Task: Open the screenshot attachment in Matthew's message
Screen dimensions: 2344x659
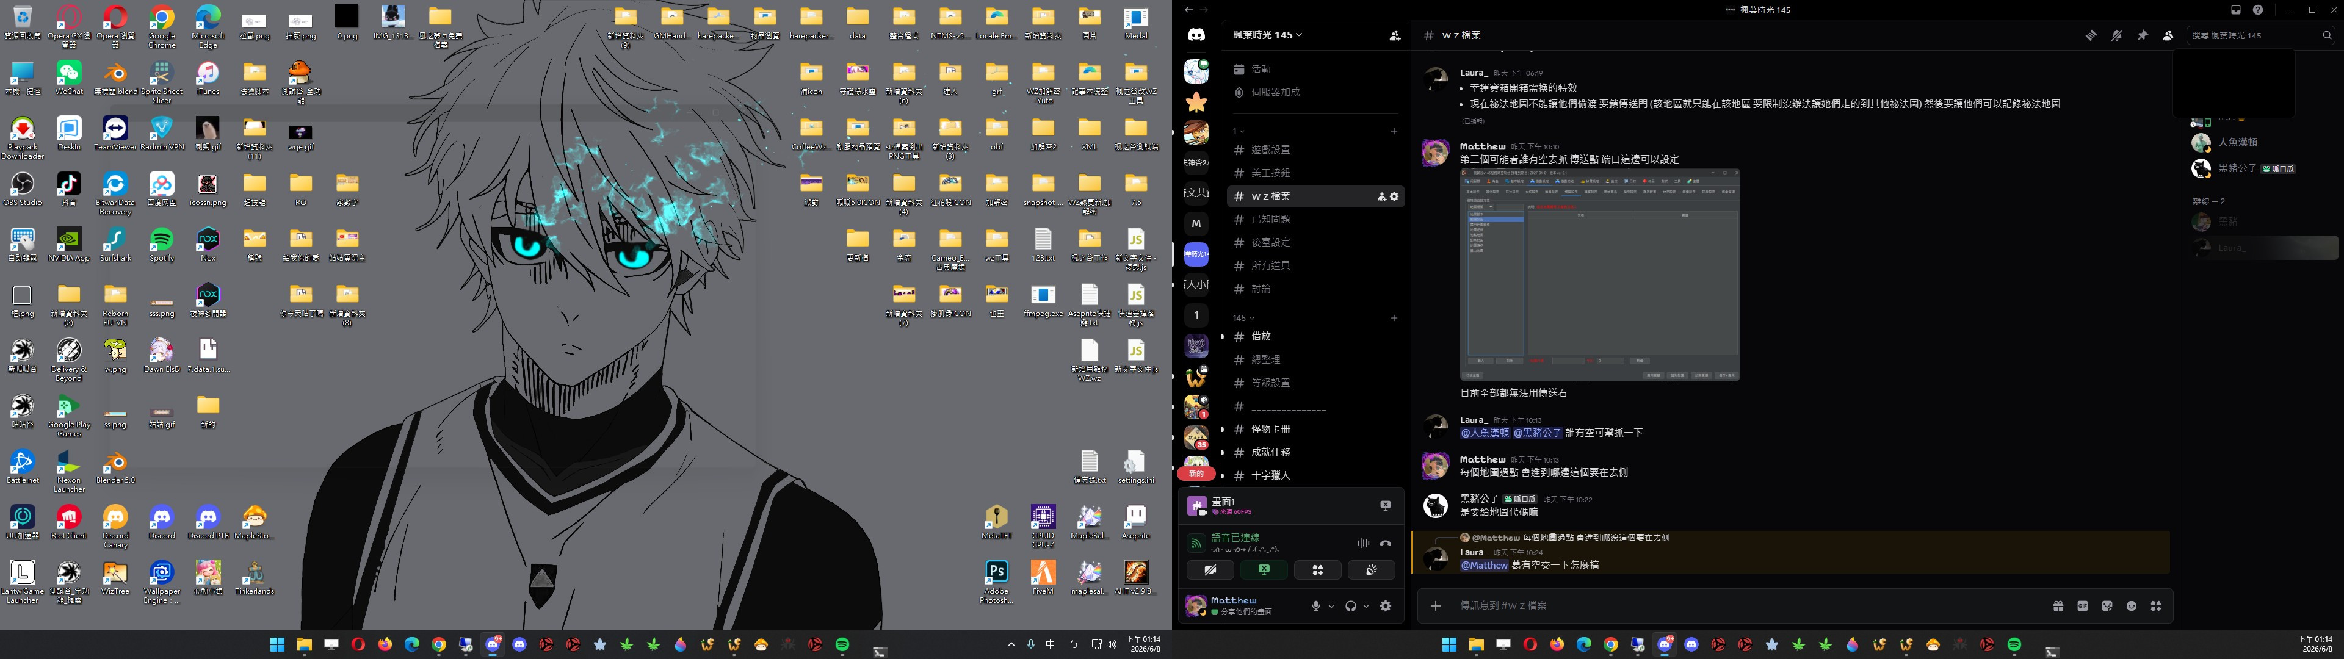Action: tap(1600, 274)
